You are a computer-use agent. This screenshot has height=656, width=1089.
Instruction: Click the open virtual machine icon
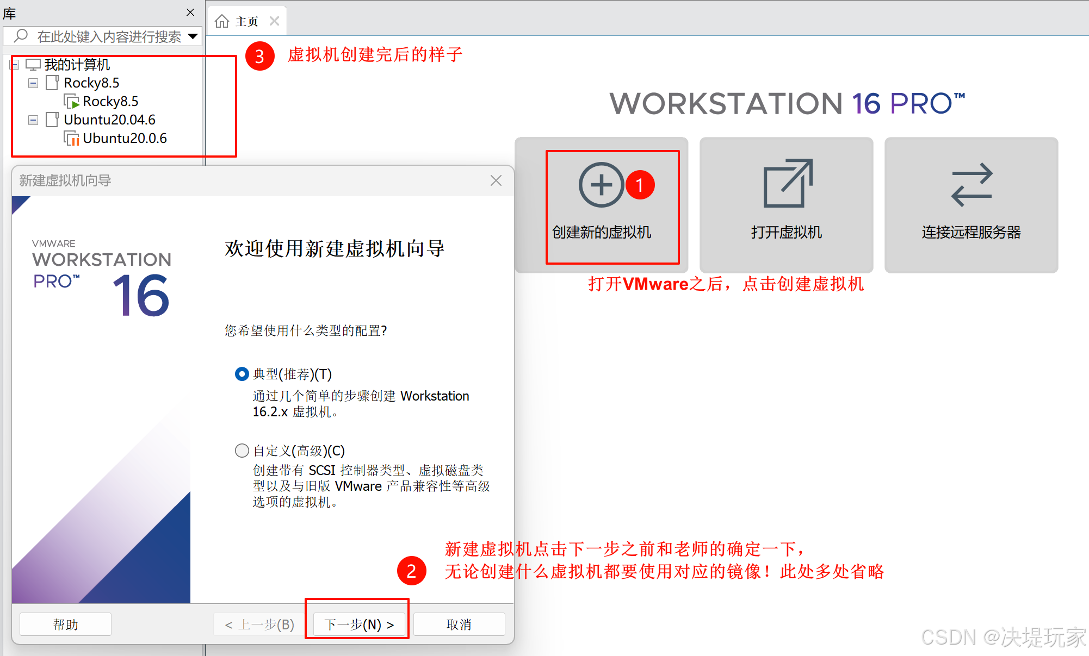pyautogui.click(x=787, y=184)
